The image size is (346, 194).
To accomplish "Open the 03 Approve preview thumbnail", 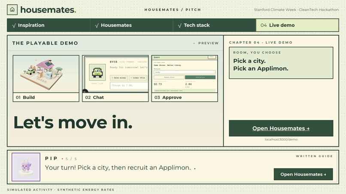I will [x=185, y=78].
